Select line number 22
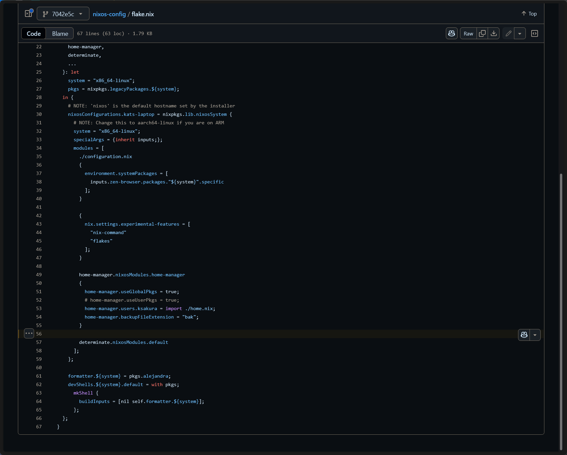The height and width of the screenshot is (455, 567). click(x=39, y=47)
